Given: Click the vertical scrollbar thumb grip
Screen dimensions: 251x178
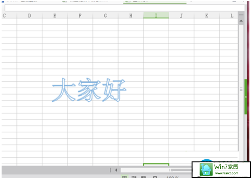Looking at the screenshot, I should coord(241,89).
